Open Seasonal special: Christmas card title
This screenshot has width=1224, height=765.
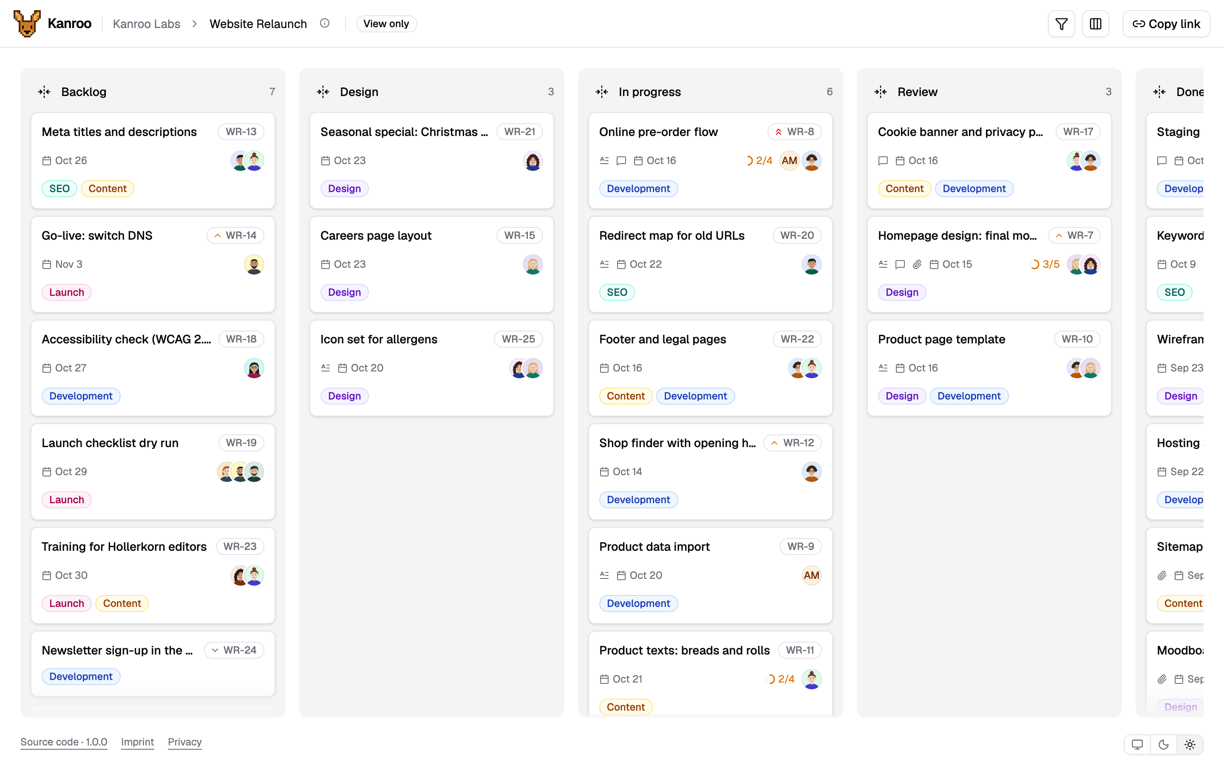404,132
